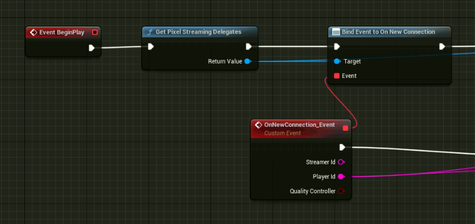The image size is (475, 224).
Task: Click Get Pixel Streaming Delegates exec output pin
Action: [249, 47]
